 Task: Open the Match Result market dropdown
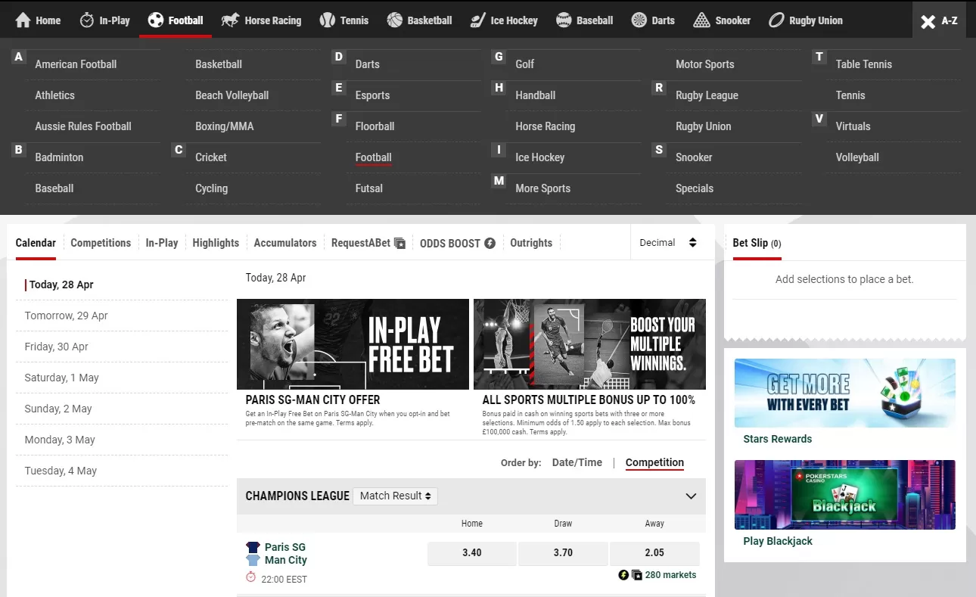click(x=395, y=496)
